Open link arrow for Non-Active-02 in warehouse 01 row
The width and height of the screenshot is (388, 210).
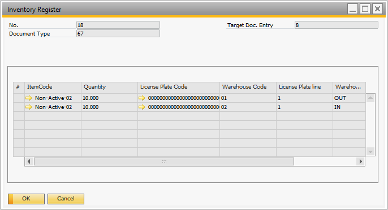(x=29, y=98)
